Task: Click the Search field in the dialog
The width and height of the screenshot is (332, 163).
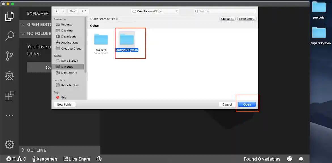Action: (x=225, y=11)
